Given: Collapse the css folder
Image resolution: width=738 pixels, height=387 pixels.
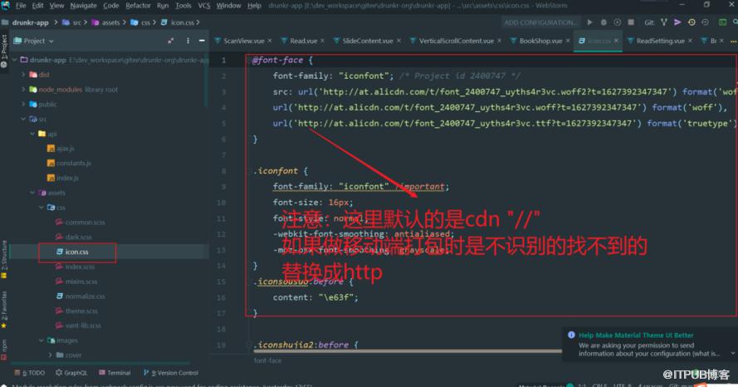Looking at the screenshot, I should click(x=41, y=207).
